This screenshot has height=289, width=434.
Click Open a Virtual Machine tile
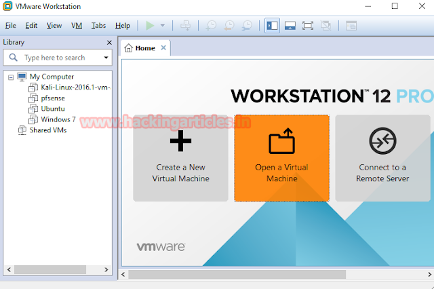pos(282,158)
